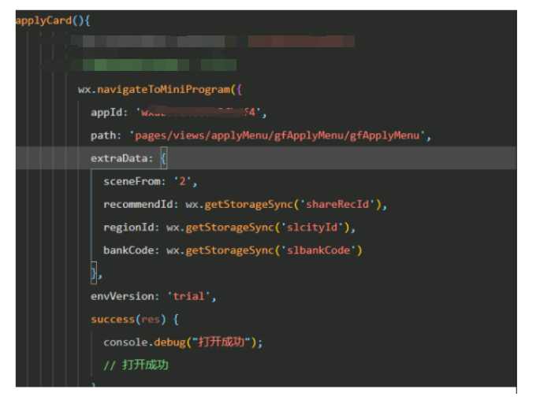Click the bankCode key
540x404 pixels.
[x=128, y=250]
